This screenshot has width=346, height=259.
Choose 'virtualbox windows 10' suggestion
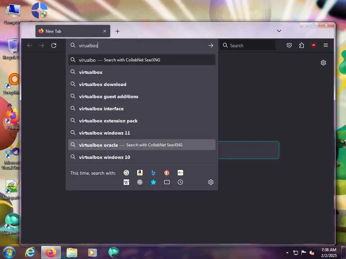point(142,157)
